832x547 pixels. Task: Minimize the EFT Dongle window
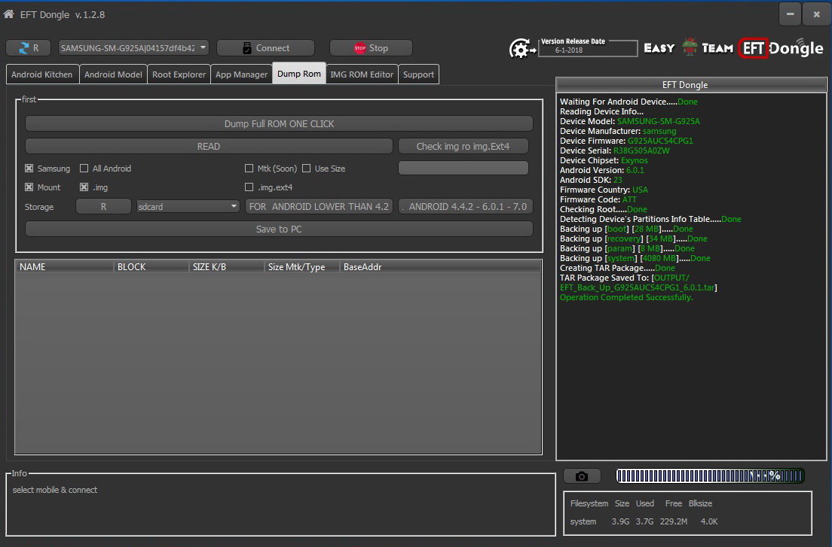[790, 14]
